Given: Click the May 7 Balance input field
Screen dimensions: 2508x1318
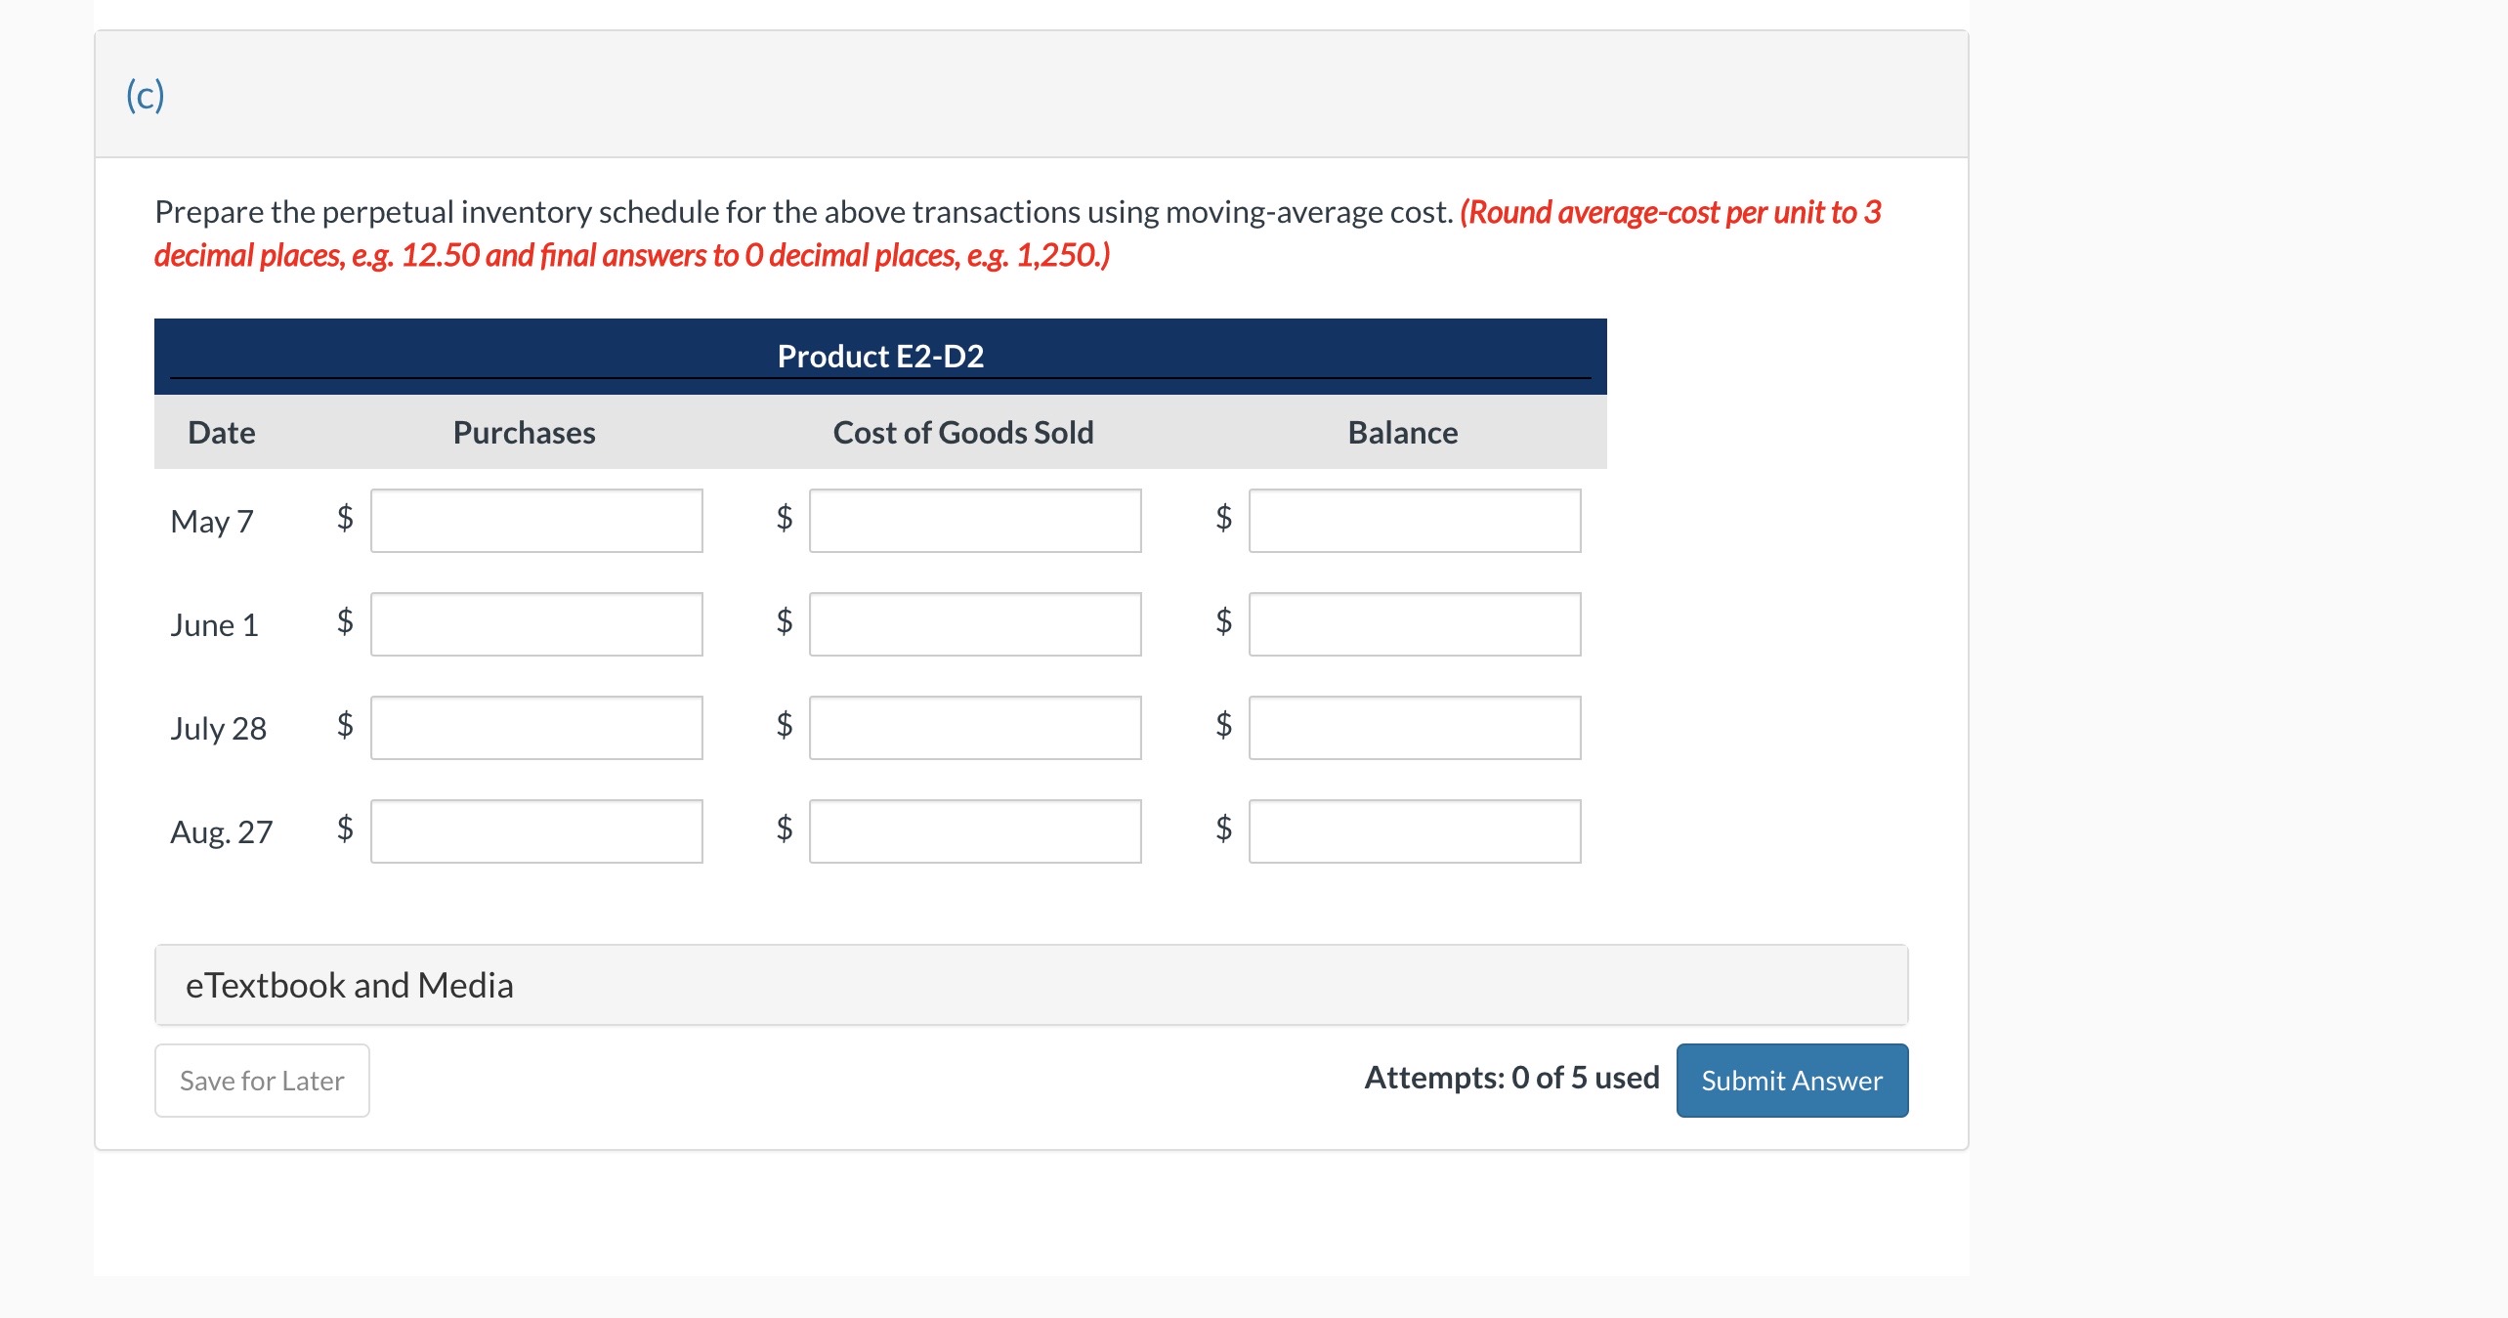Looking at the screenshot, I should [x=1414, y=521].
